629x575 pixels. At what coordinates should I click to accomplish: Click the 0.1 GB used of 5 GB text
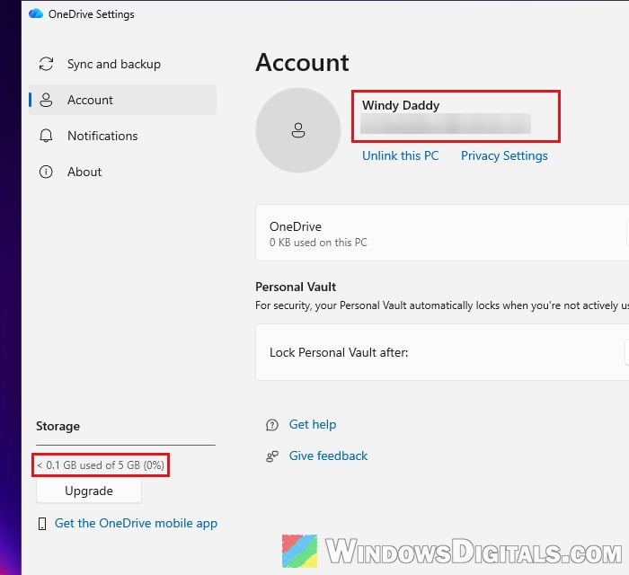101,465
